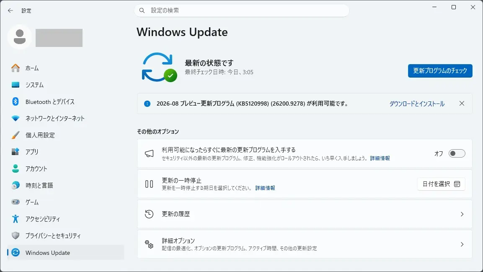Click the calendar icon in 日付を選択
Image resolution: width=483 pixels, height=272 pixels.
click(457, 184)
